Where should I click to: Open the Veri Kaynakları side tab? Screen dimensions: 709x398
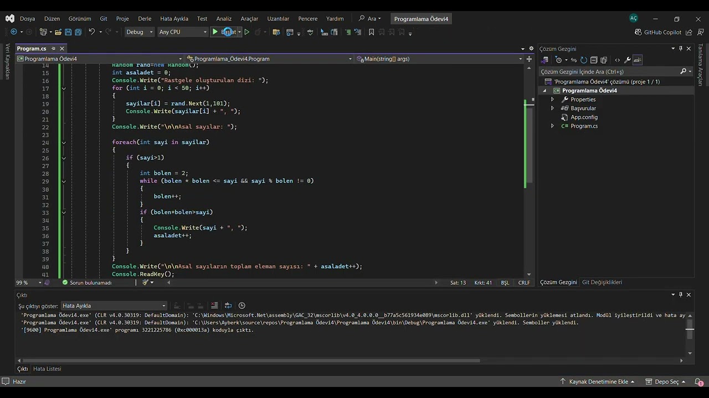click(8, 61)
